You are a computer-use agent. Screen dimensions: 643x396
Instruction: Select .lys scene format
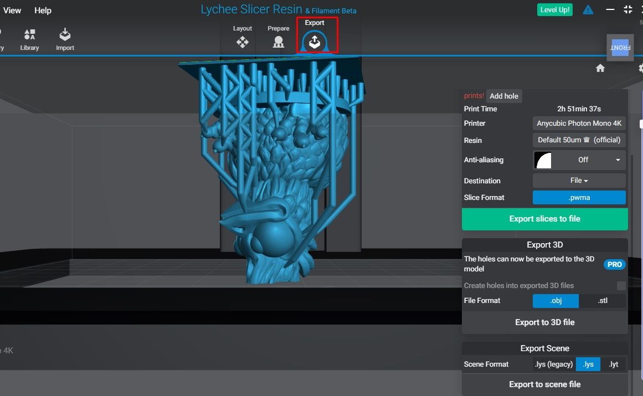(x=588, y=364)
